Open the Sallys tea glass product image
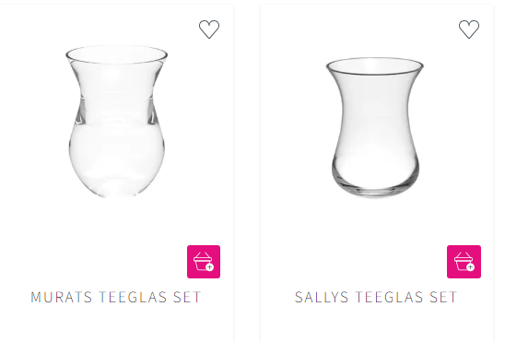This screenshot has height=342, width=505. click(x=375, y=127)
